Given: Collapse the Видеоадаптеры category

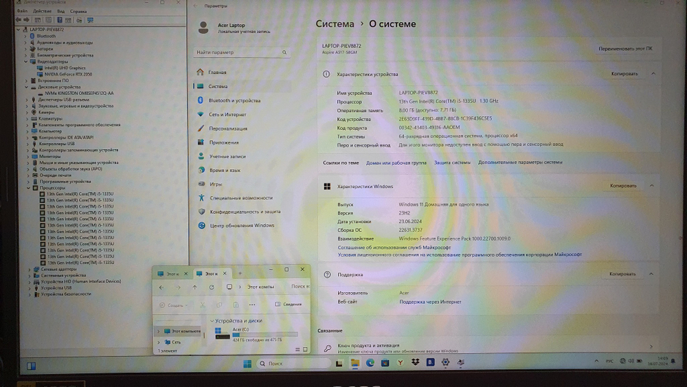Looking at the screenshot, I should 26,61.
